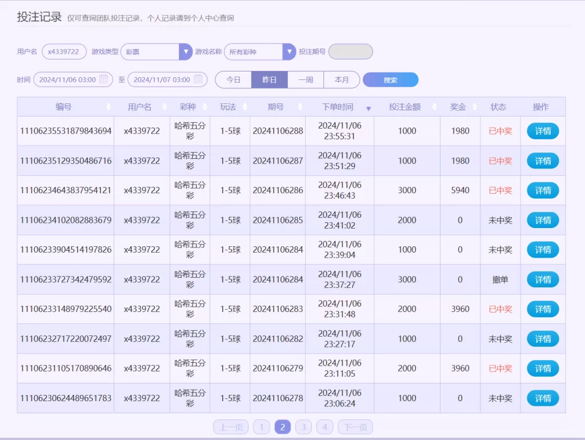This screenshot has width=585, height=440.
Task: Click order number 11106230624489651783
Action: 66,398
